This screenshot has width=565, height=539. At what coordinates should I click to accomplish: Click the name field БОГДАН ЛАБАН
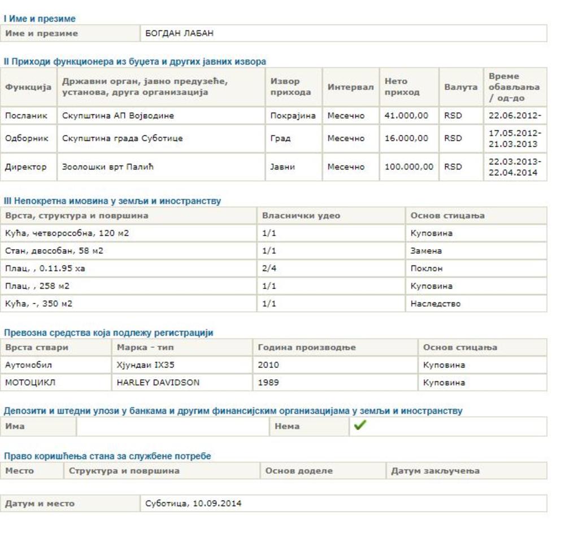[x=180, y=33]
